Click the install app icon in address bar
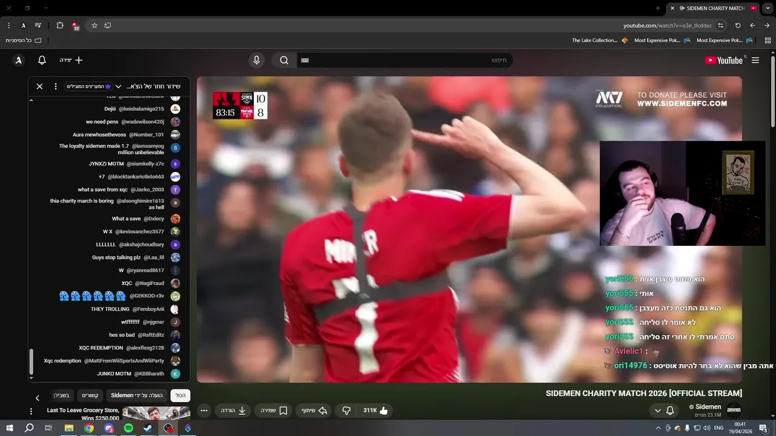776x436 pixels. point(108,25)
